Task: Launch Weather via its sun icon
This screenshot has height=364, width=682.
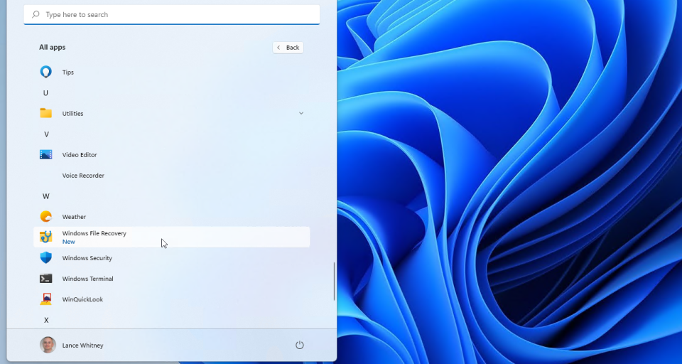Action: [x=45, y=216]
